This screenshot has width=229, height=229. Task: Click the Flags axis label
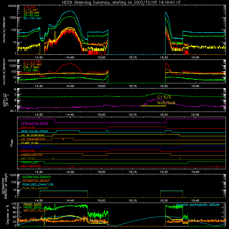tap(12, 143)
